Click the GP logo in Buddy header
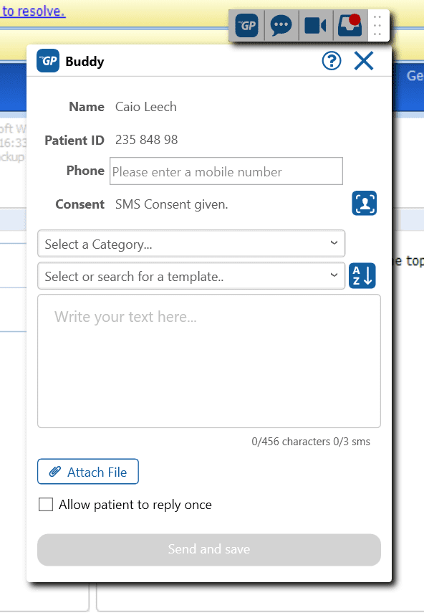Image resolution: width=424 pixels, height=613 pixels. (48, 61)
